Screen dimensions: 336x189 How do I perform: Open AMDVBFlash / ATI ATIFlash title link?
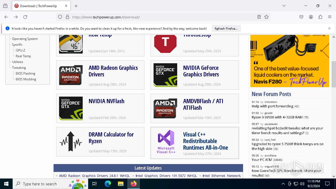point(203,104)
